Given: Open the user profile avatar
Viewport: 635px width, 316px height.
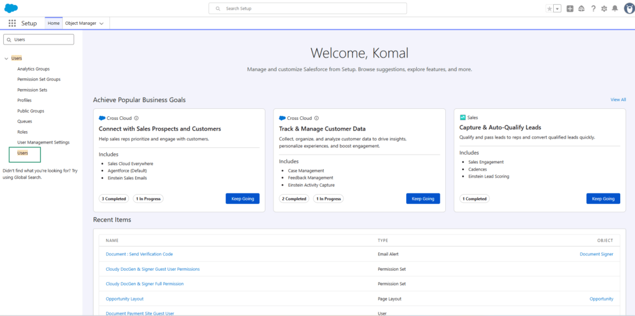Looking at the screenshot, I should coord(629,9).
